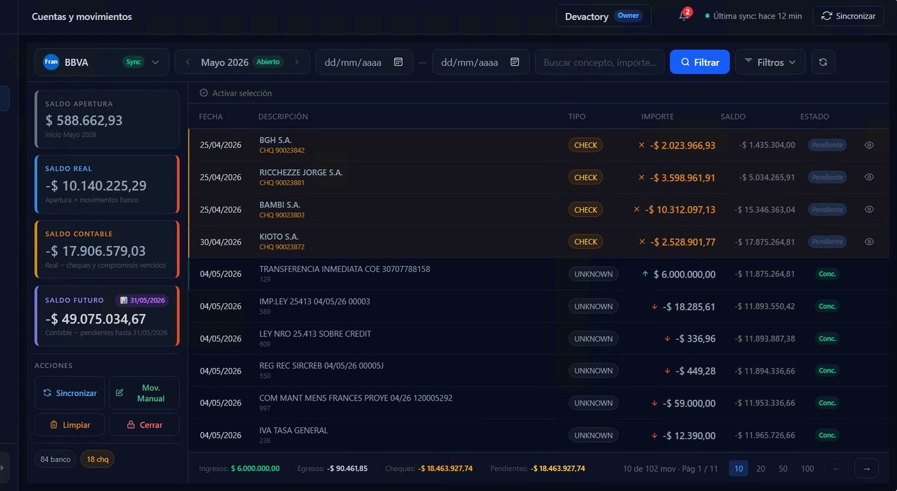Go to next month arrow after Mayo 2026
This screenshot has width=897, height=491.
pyautogui.click(x=297, y=62)
